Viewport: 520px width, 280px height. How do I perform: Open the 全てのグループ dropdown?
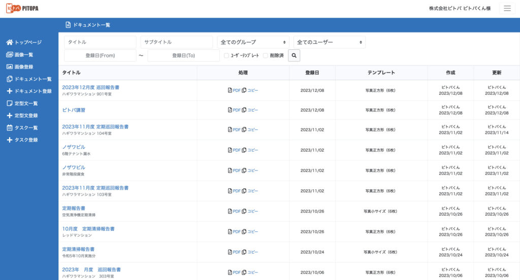(x=253, y=42)
